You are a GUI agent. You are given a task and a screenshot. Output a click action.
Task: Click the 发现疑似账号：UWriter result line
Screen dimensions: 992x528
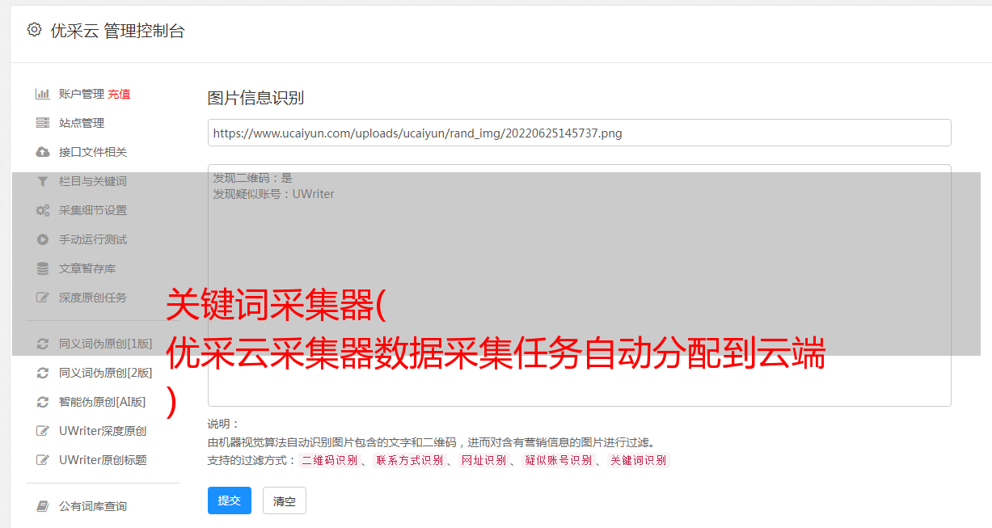click(273, 194)
